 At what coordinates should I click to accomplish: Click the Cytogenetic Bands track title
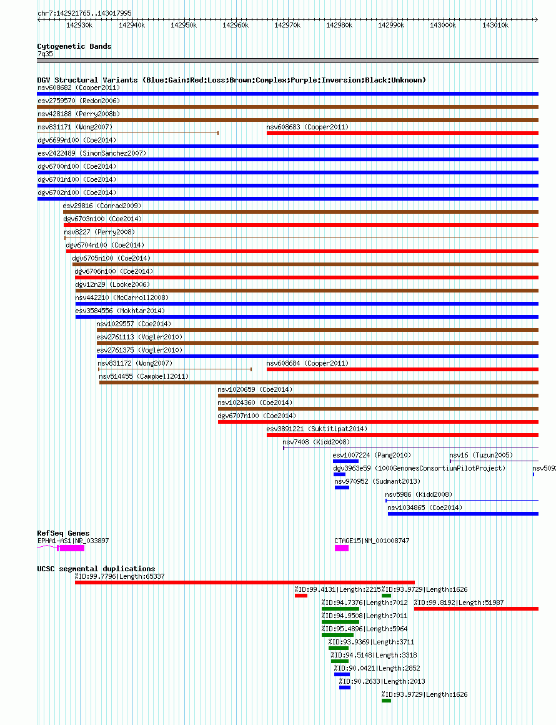pos(74,46)
